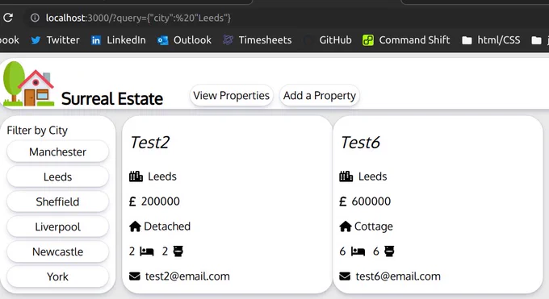The height and width of the screenshot is (299, 549).
Task: Reload the page with the refresh icon
Action: [8, 18]
